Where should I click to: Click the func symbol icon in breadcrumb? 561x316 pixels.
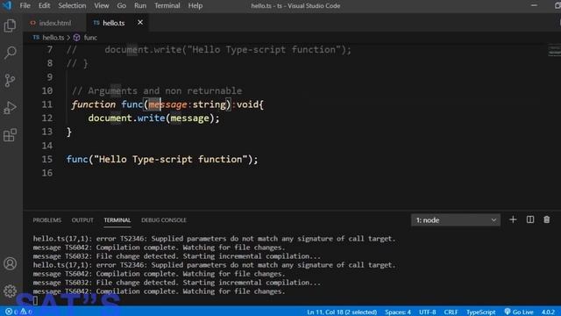[x=76, y=37]
